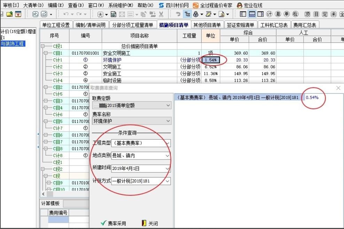Click the 定 toolbar icon
The width and height of the screenshot is (344, 229).
[x=325, y=15]
